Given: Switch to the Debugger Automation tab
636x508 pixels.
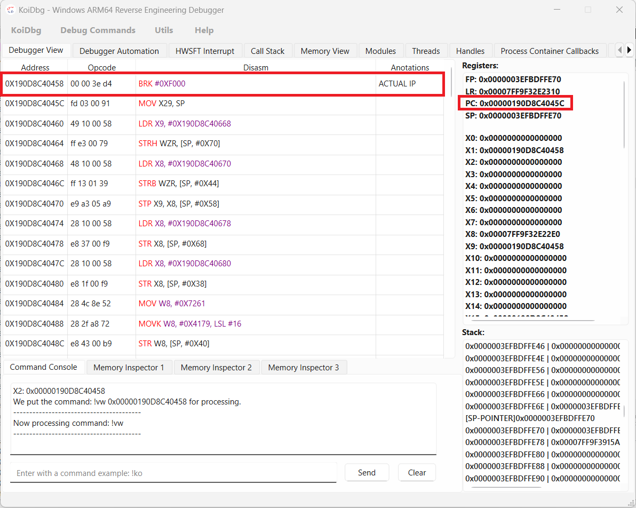Looking at the screenshot, I should click(120, 51).
